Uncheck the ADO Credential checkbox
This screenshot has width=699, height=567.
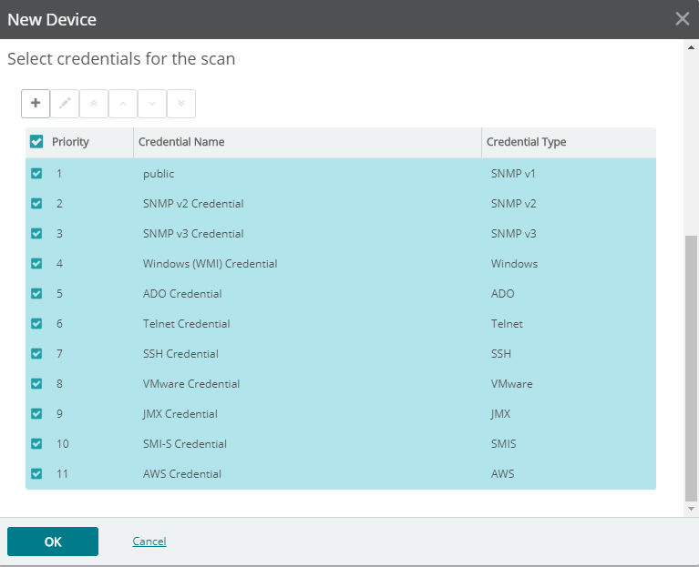pyautogui.click(x=36, y=294)
